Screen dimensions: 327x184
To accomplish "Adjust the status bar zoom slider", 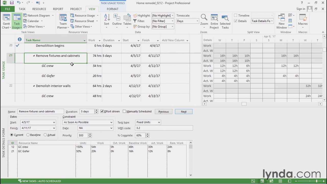I will [317, 181].
